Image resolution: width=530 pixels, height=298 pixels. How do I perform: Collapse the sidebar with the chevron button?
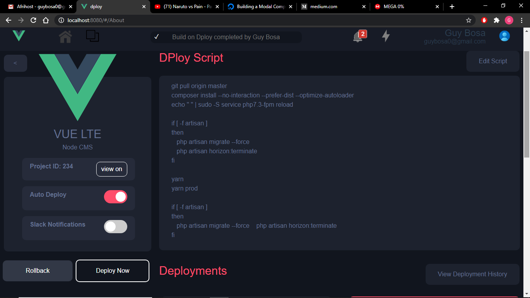coord(15,63)
